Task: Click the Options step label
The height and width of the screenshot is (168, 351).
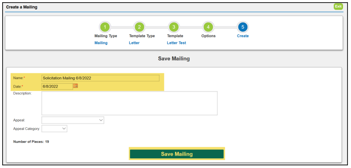Action: 208,36
